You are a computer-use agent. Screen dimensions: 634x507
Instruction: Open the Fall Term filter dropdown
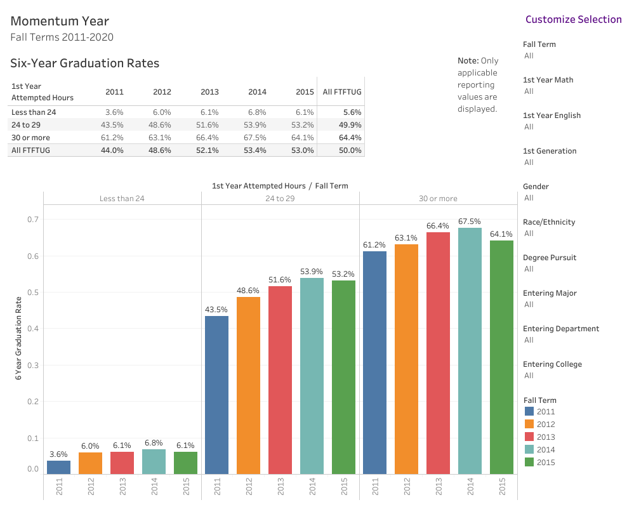pyautogui.click(x=571, y=56)
